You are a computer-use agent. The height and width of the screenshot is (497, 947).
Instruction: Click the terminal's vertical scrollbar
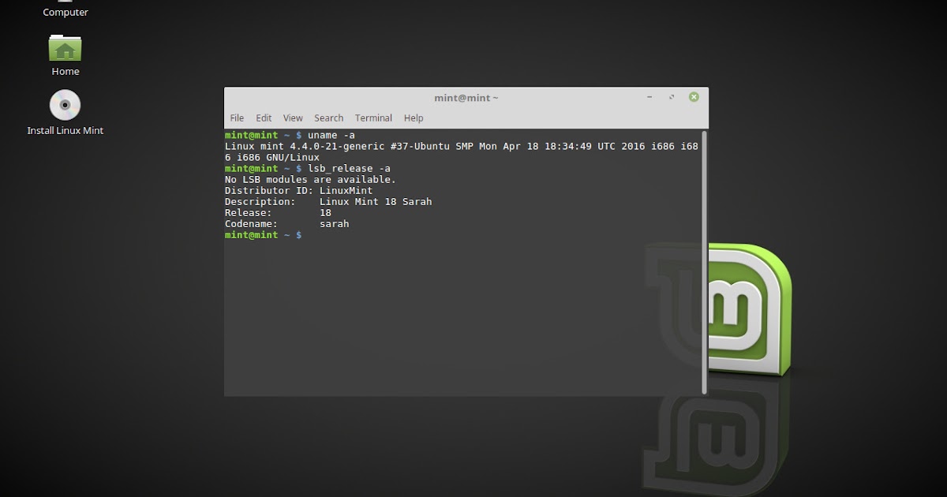pyautogui.click(x=705, y=262)
